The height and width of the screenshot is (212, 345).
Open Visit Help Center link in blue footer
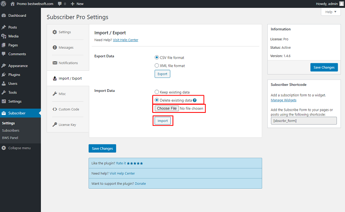coord(122,174)
